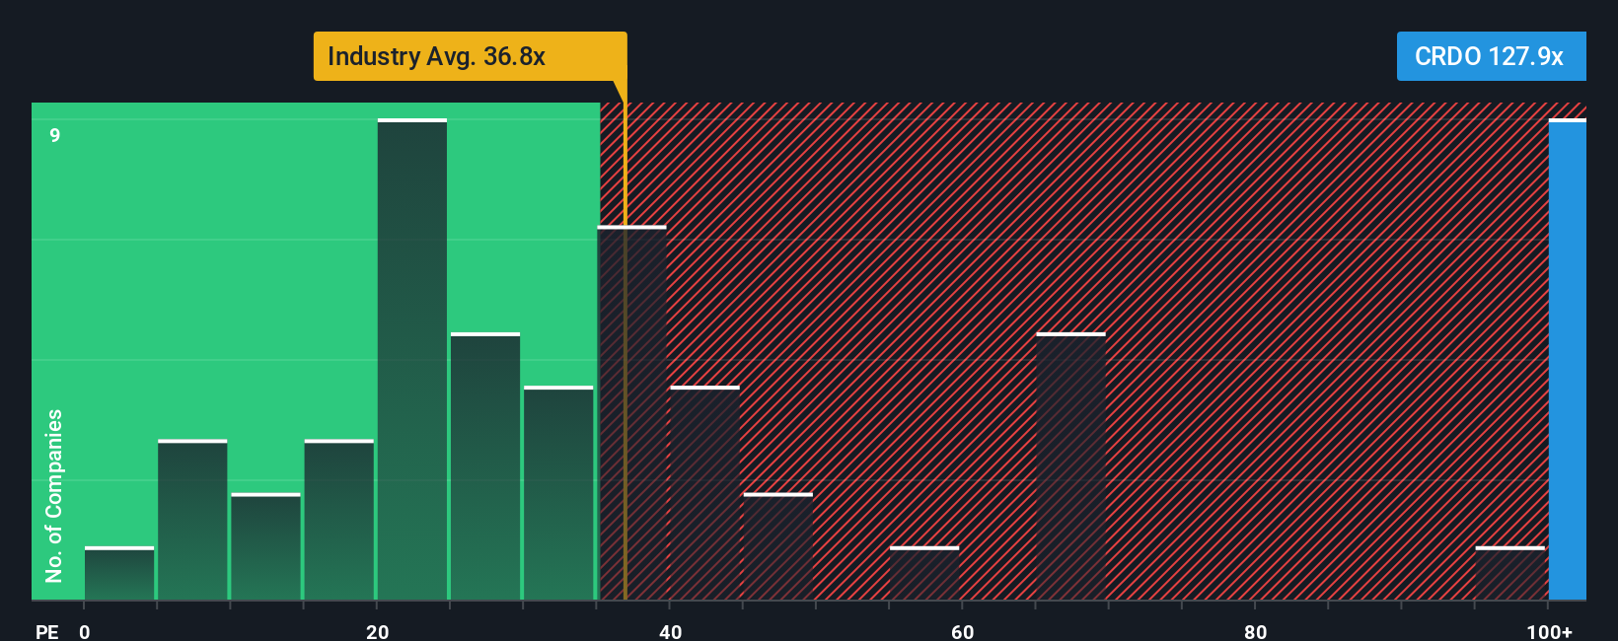Viewport: 1618px width, 641px height.
Task: Select the bar for PE 30-35
Action: click(558, 493)
